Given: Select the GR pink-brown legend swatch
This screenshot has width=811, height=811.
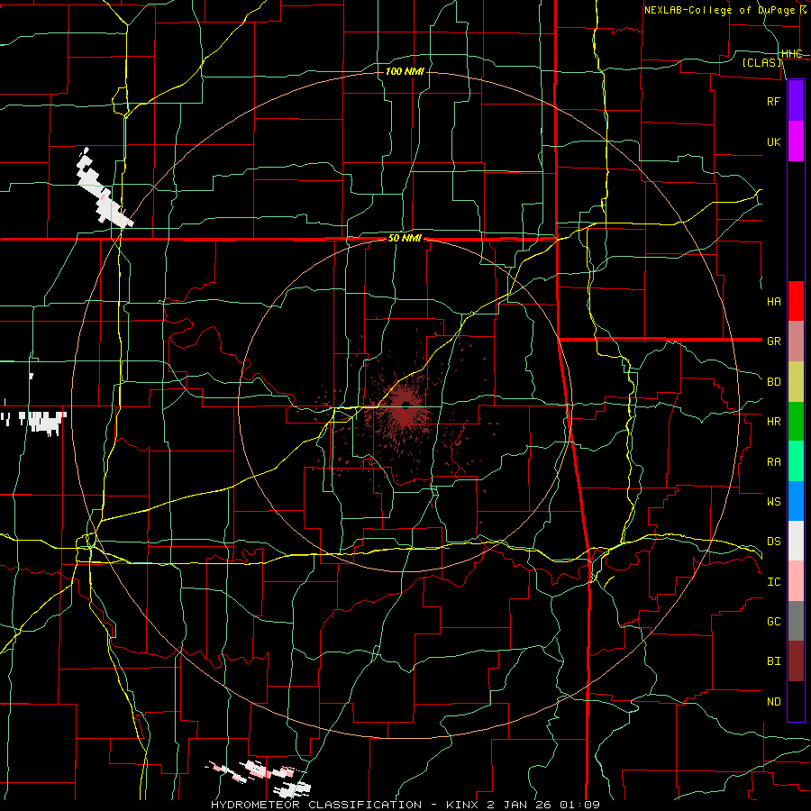Looking at the screenshot, I should (796, 342).
